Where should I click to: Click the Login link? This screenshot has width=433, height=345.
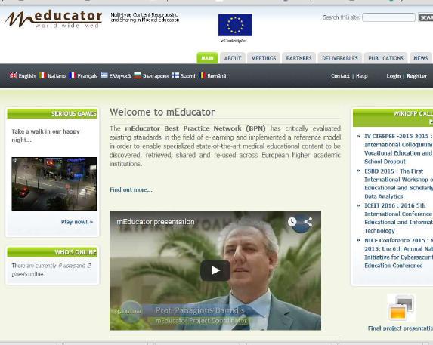point(394,76)
